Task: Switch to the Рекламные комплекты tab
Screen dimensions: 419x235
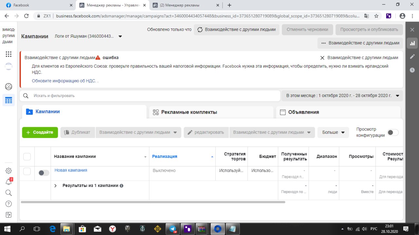Action: 211,112
